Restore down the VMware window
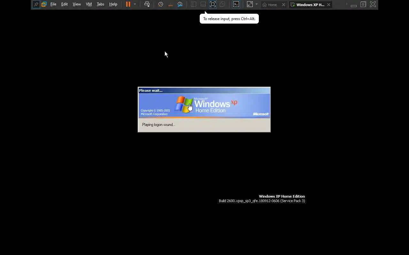The width and height of the screenshot is (409, 255). pyautogui.click(x=363, y=4)
